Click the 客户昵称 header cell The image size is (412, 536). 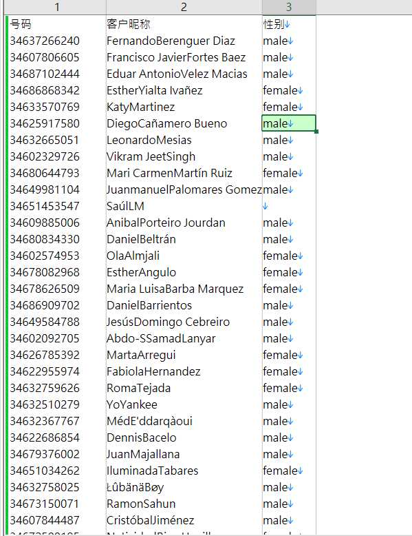click(184, 24)
